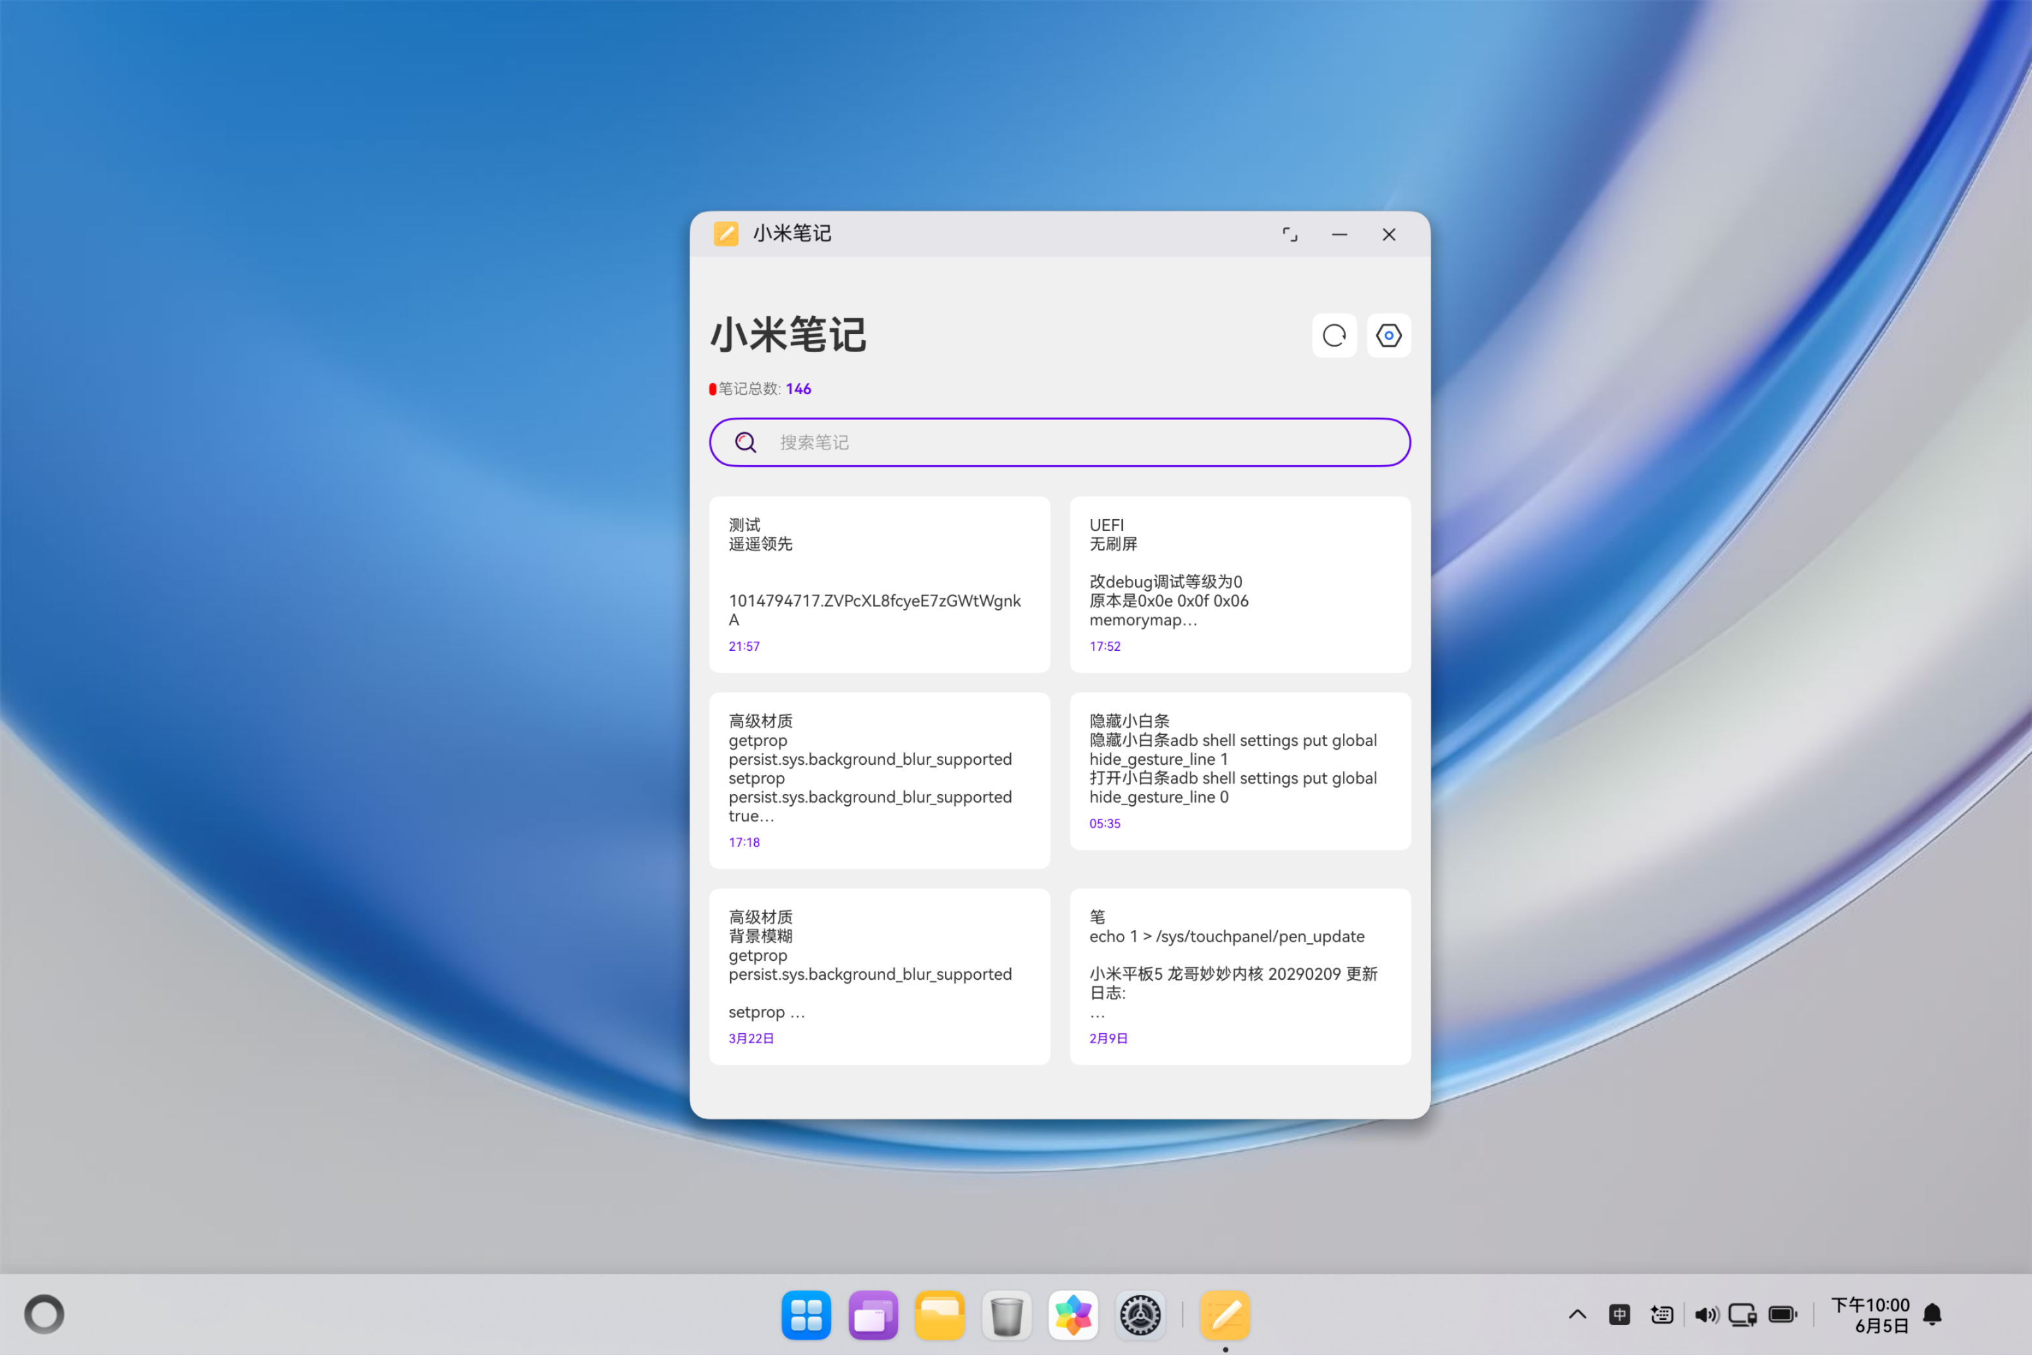
Task: Open the 下午10:00 6月5日 clock
Action: click(x=1870, y=1315)
